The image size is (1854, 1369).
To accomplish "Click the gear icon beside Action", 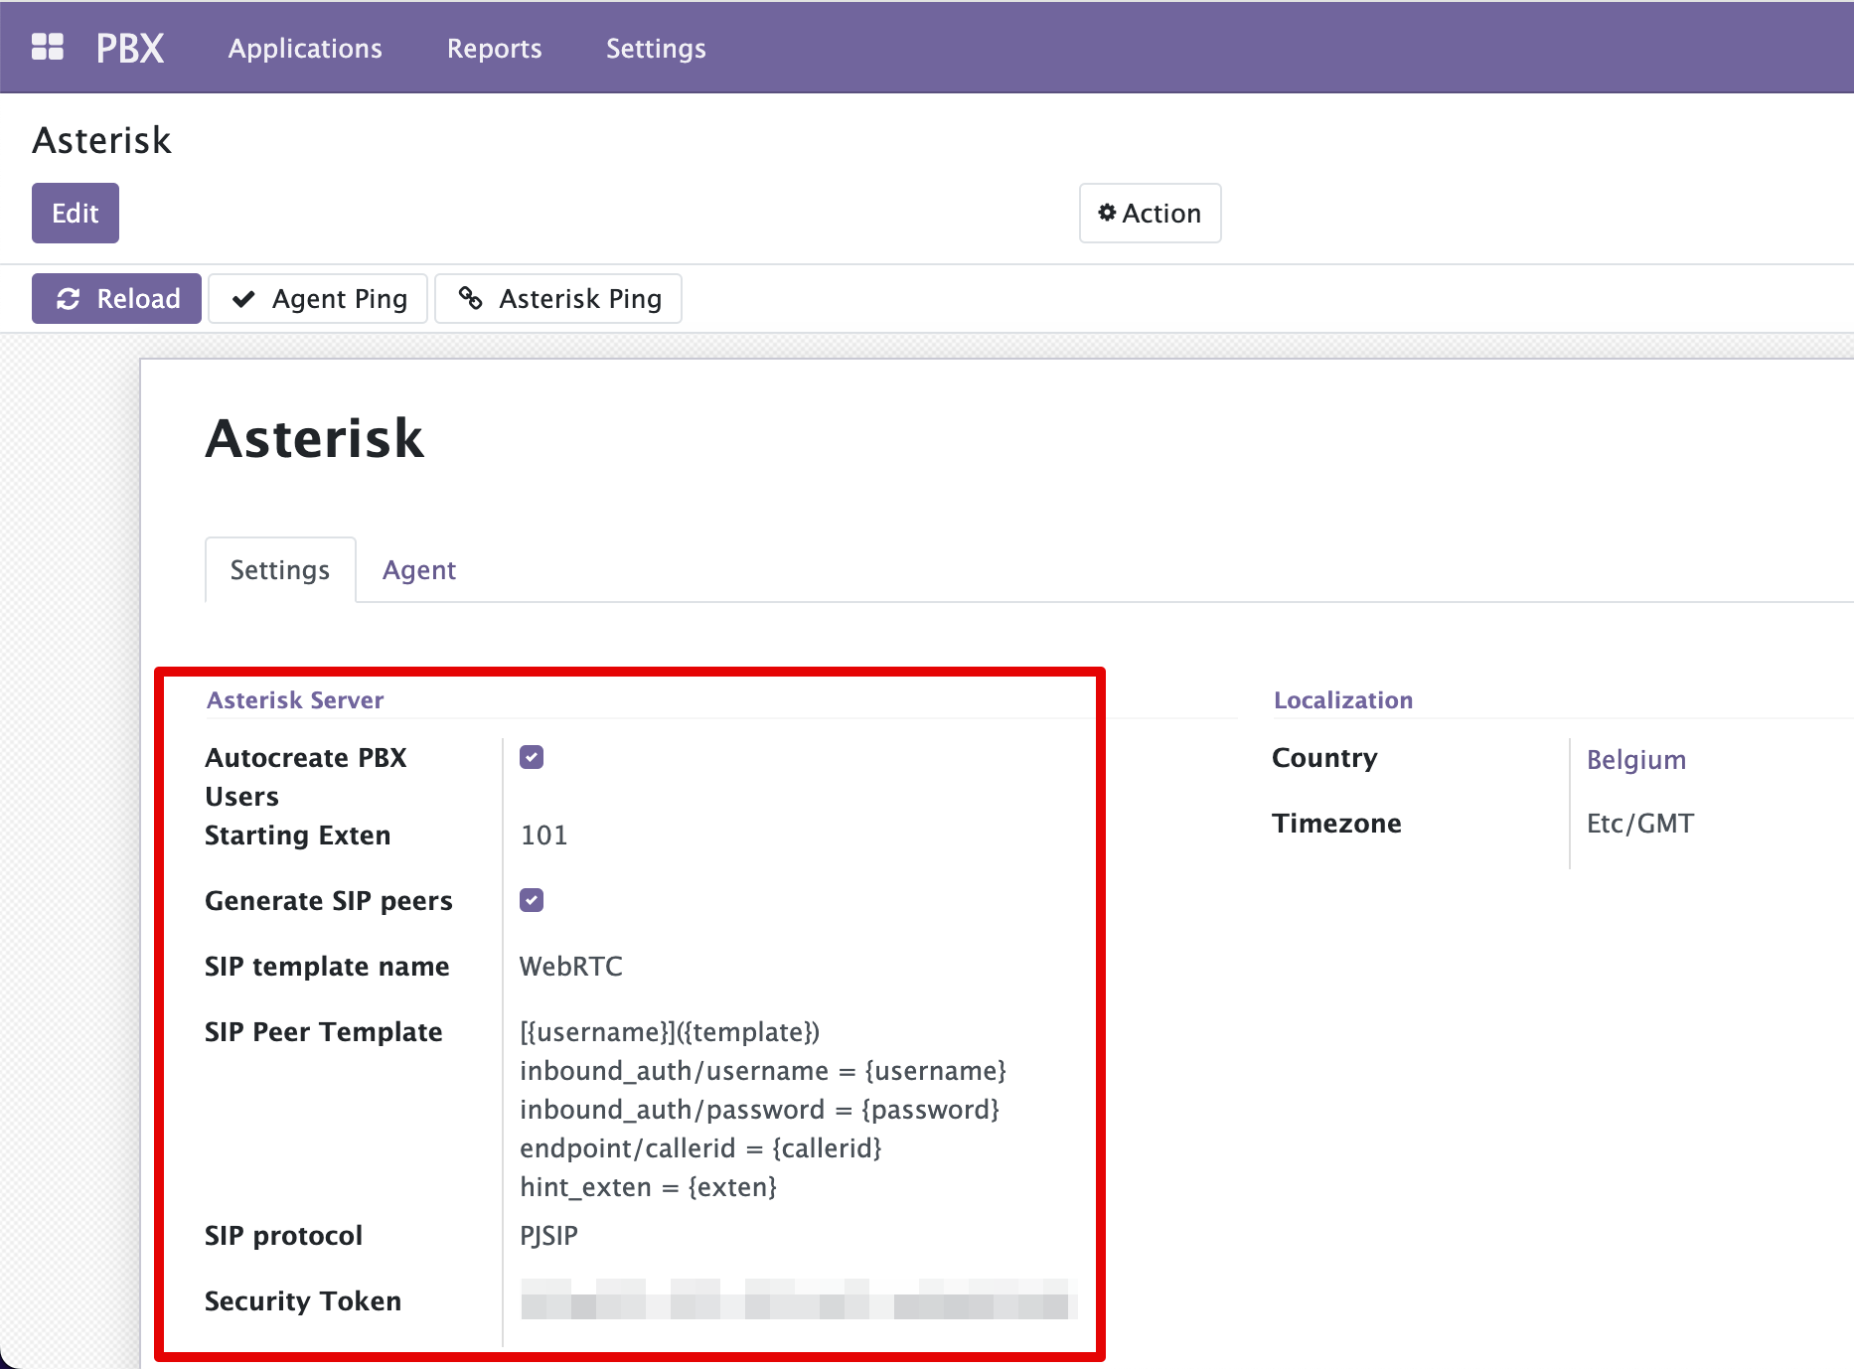I will coord(1107,213).
